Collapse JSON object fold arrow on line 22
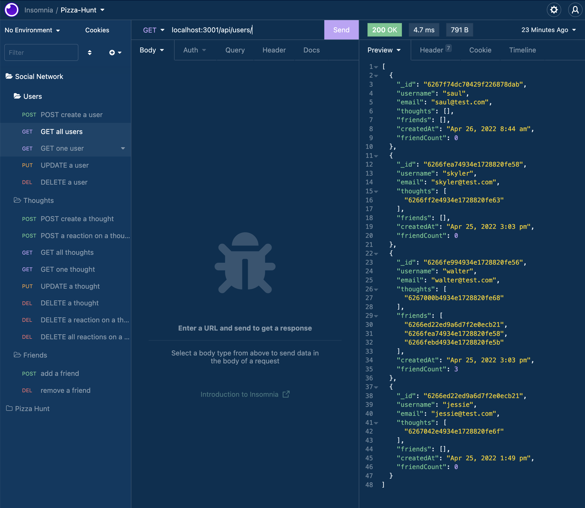585x508 pixels. pos(376,254)
